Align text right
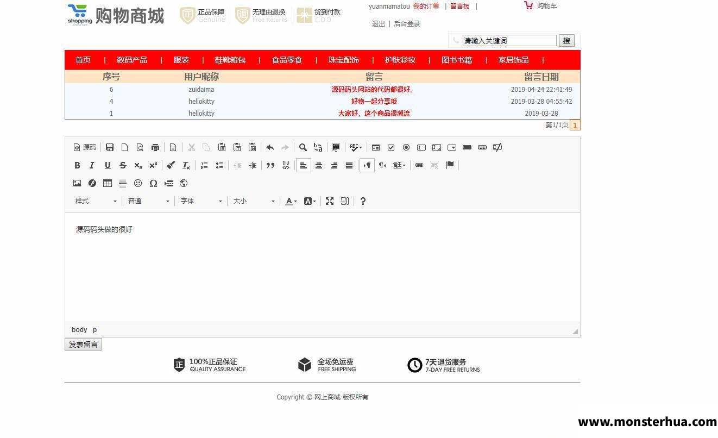This screenshot has height=438, width=718. (x=334, y=165)
